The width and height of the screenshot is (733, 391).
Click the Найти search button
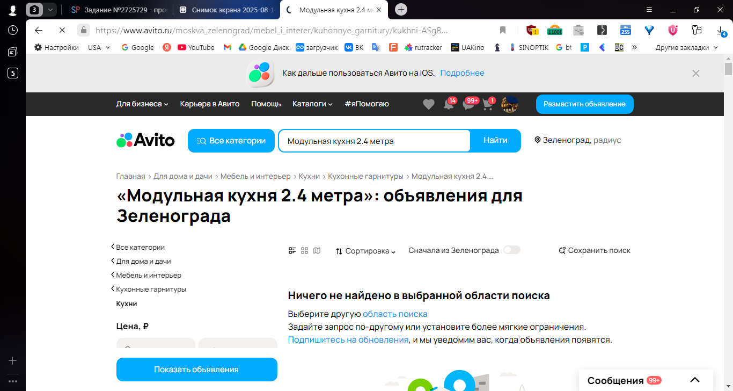(x=495, y=141)
